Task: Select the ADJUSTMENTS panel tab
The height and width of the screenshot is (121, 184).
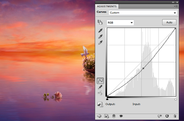Action: coord(107,6)
